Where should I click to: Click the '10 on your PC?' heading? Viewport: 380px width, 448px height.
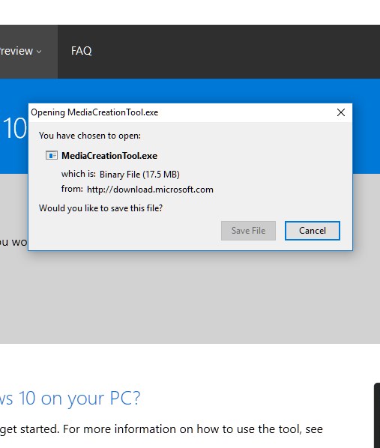coord(70,398)
